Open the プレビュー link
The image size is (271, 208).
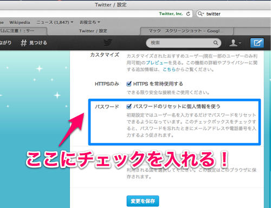click(x=157, y=63)
